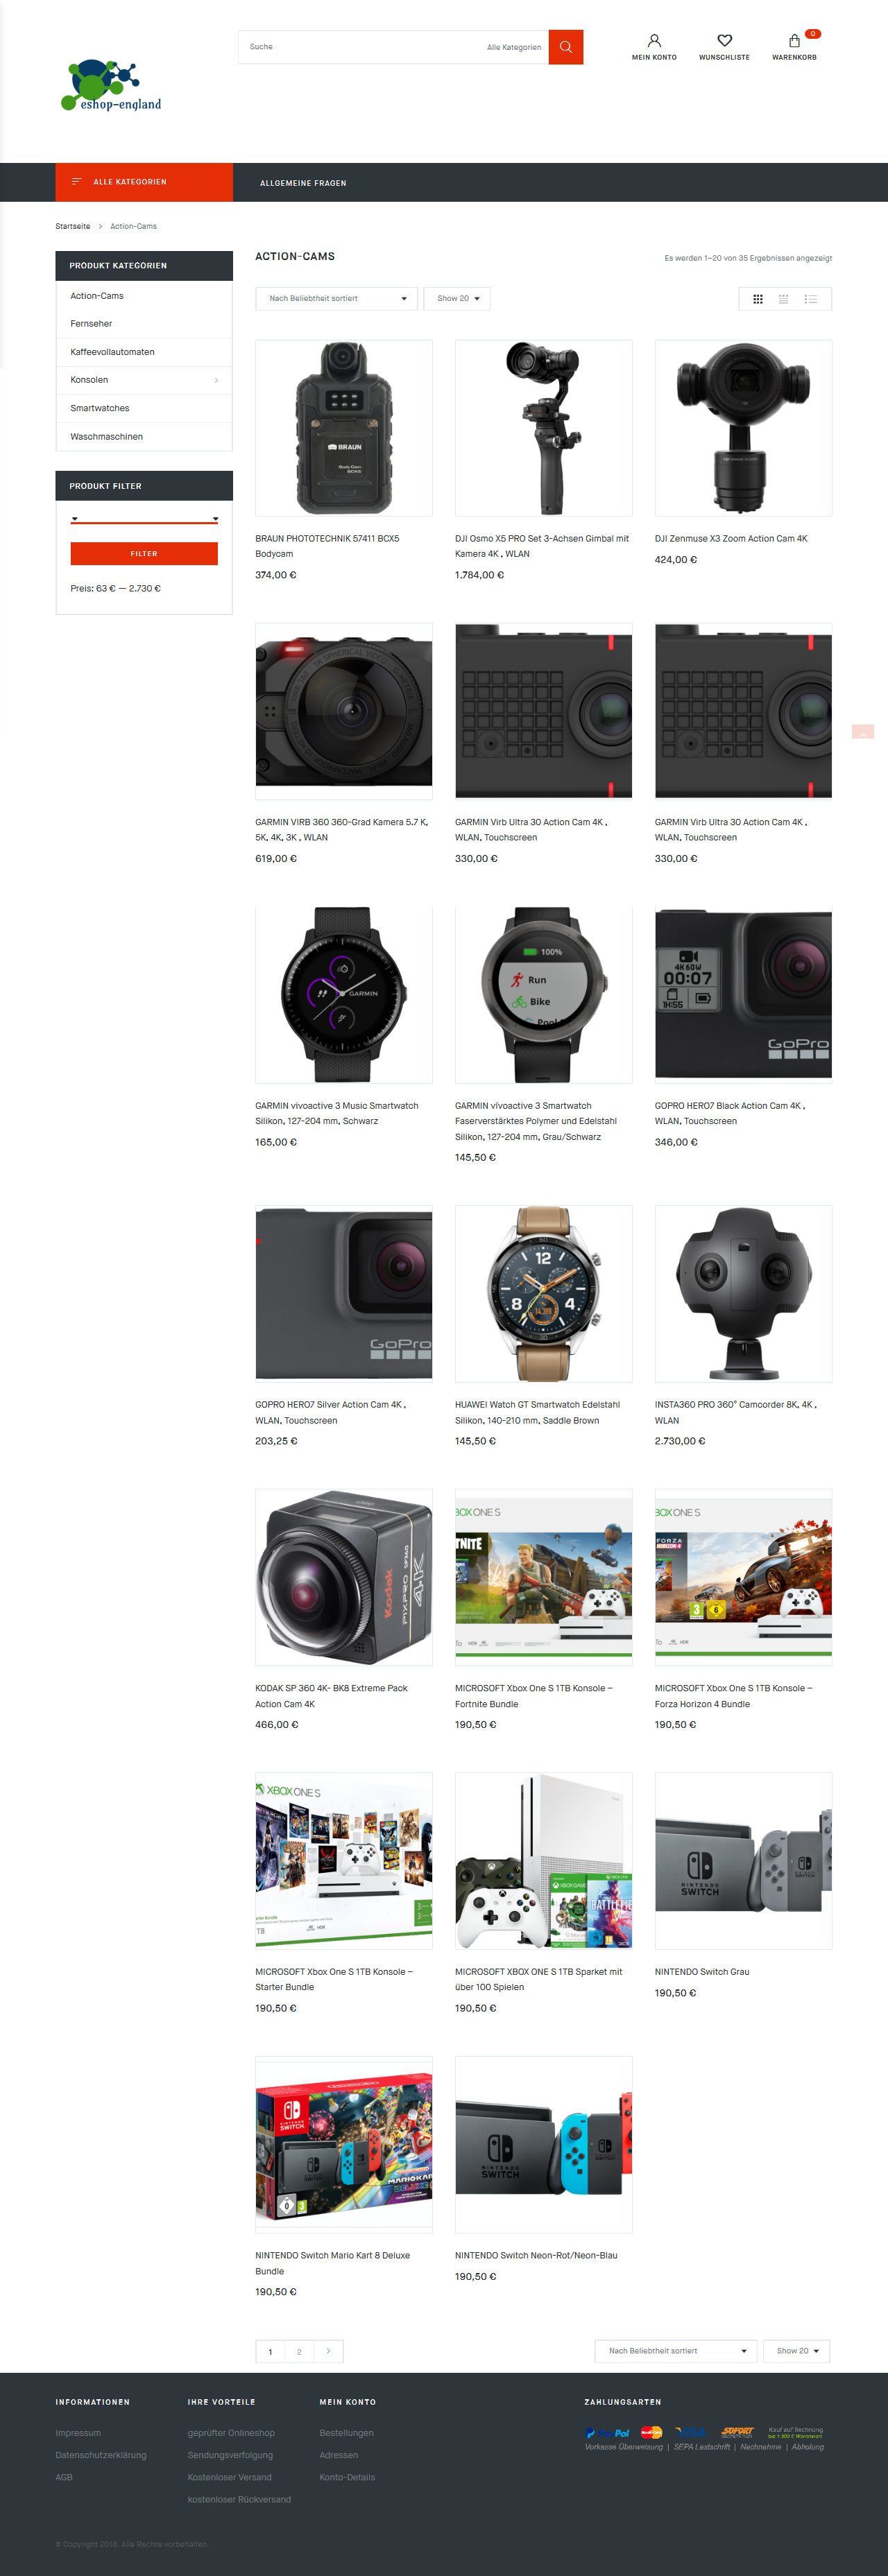The height and width of the screenshot is (2576, 888).
Task: Open top 'Nach Beliebtheit sortiert' sorting dropdown
Action: pos(337,299)
